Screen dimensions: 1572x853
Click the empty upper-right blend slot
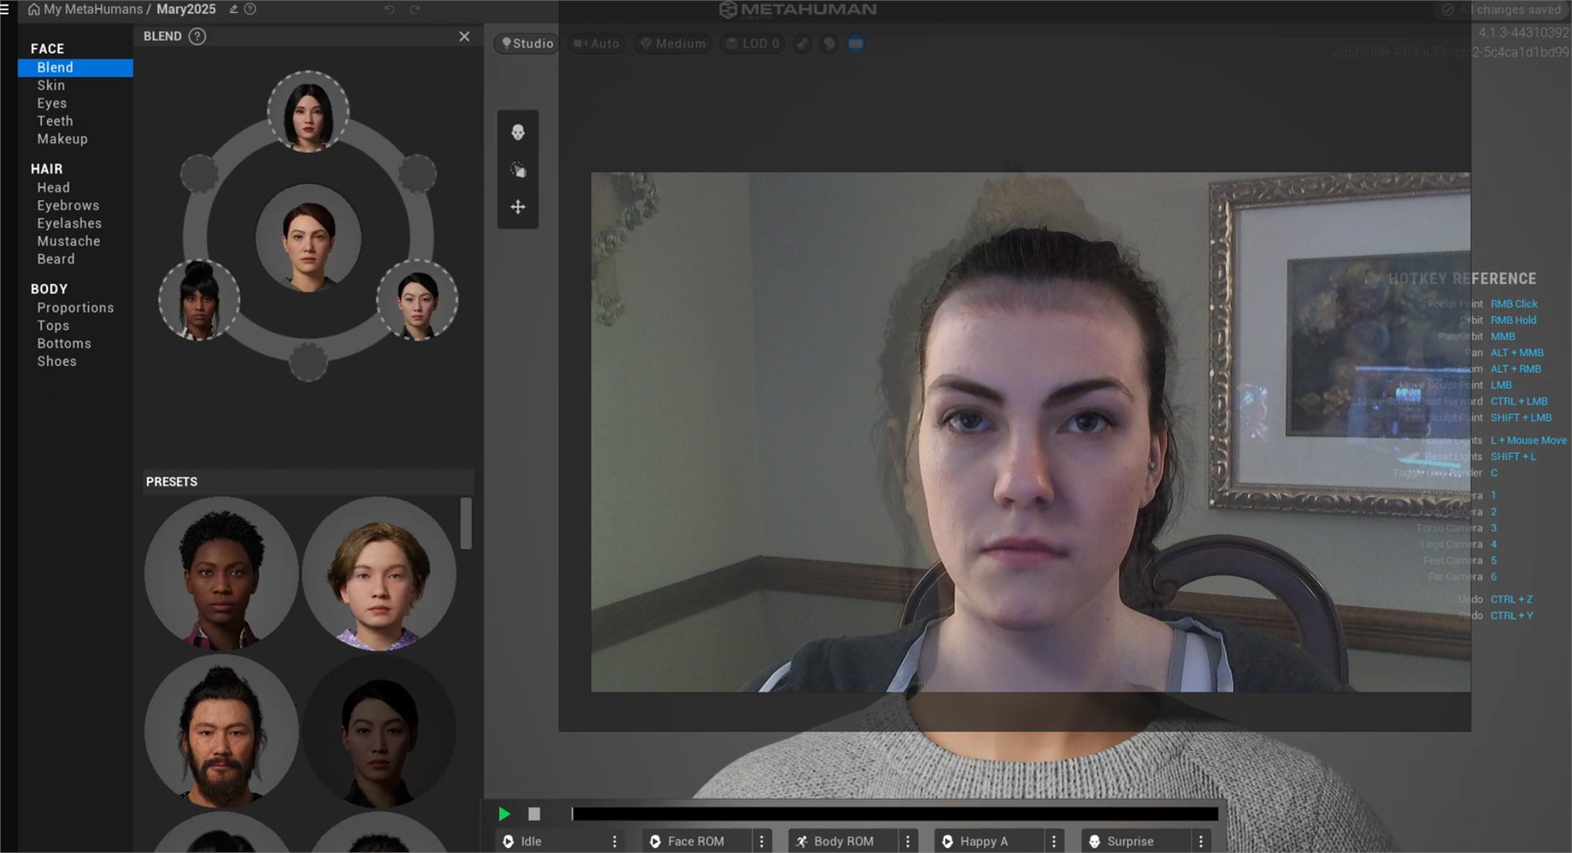click(417, 174)
